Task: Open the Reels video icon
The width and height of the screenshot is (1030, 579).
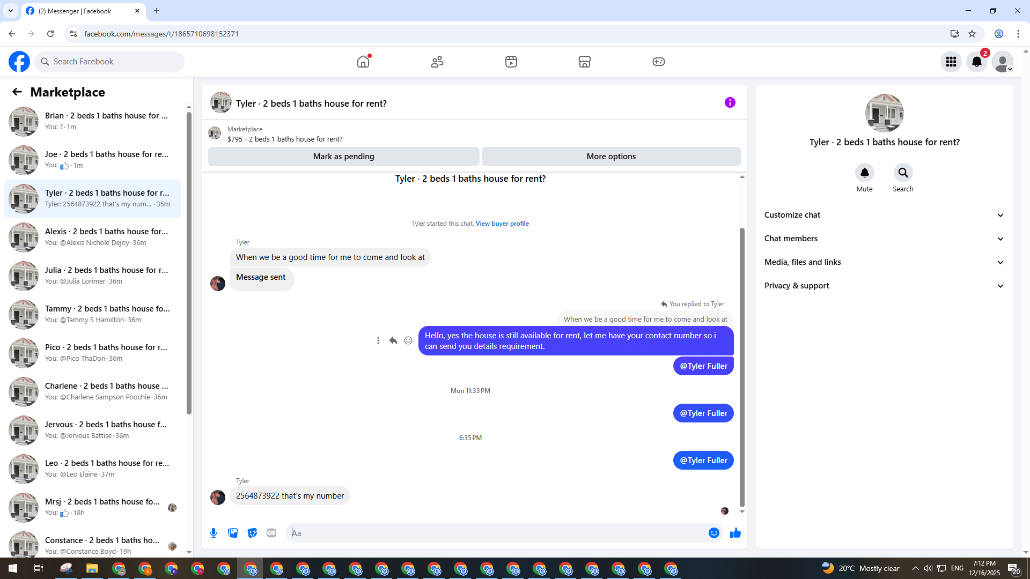Action: click(511, 62)
